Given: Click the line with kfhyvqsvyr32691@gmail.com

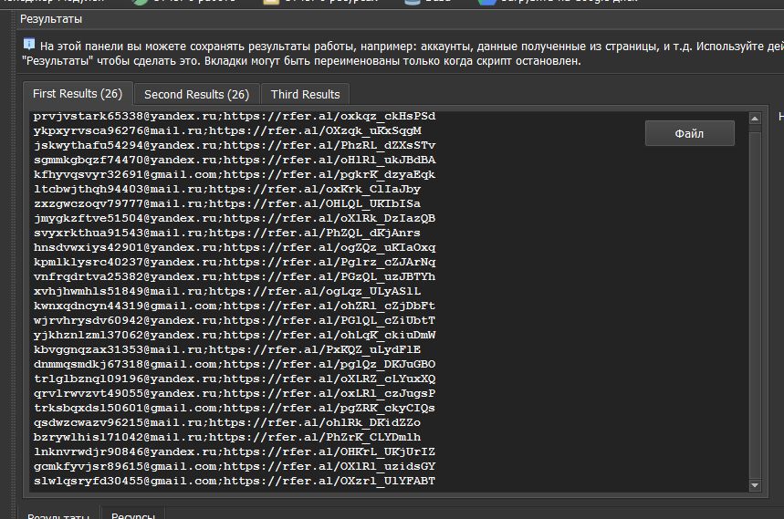Looking at the screenshot, I should 235,175.
